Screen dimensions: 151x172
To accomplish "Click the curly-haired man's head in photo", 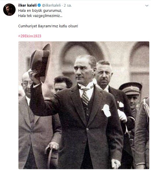I will pos(63,83).
